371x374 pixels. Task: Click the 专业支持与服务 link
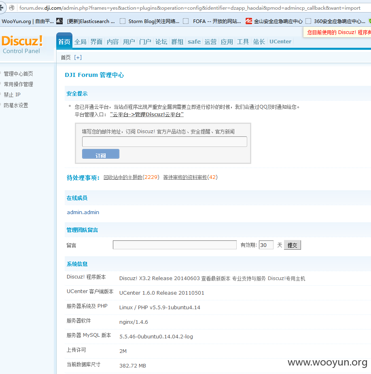coord(249,278)
